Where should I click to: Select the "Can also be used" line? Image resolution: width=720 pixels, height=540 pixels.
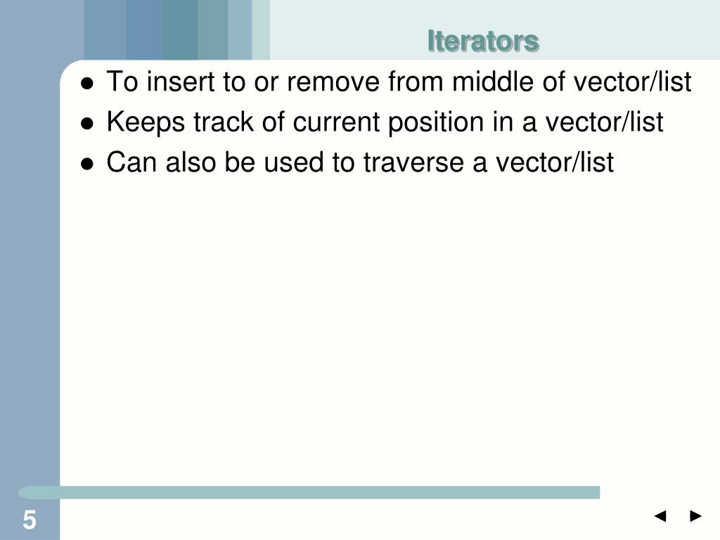coord(360,162)
